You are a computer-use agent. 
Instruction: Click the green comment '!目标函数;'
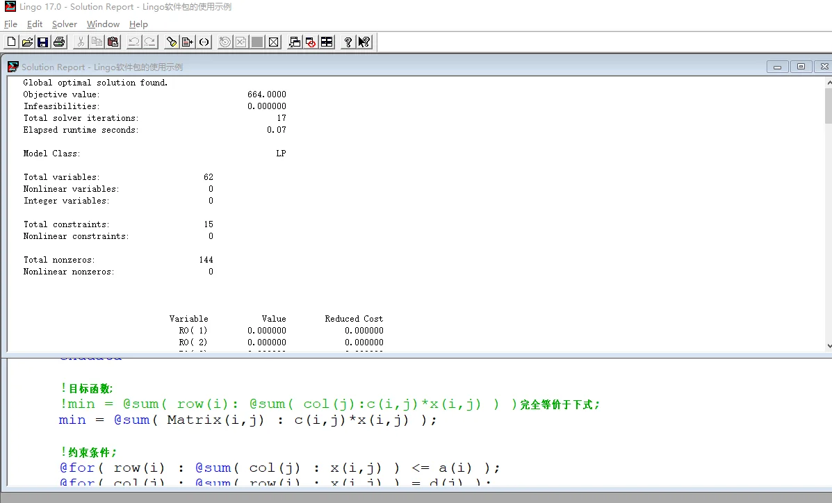(x=86, y=388)
